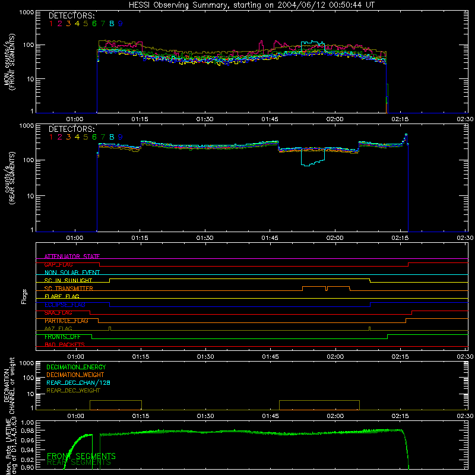
Task: Click the FLARE_FLAG label
Action: coord(62,296)
